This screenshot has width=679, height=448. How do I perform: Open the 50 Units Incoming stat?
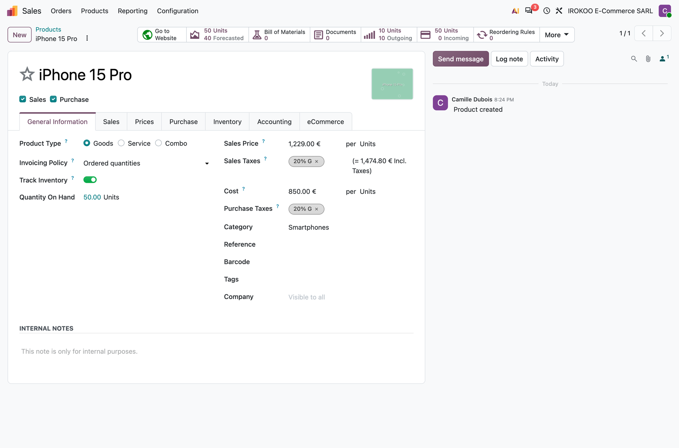445,35
